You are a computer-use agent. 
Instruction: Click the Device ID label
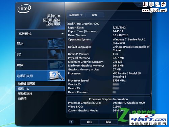point(74,88)
